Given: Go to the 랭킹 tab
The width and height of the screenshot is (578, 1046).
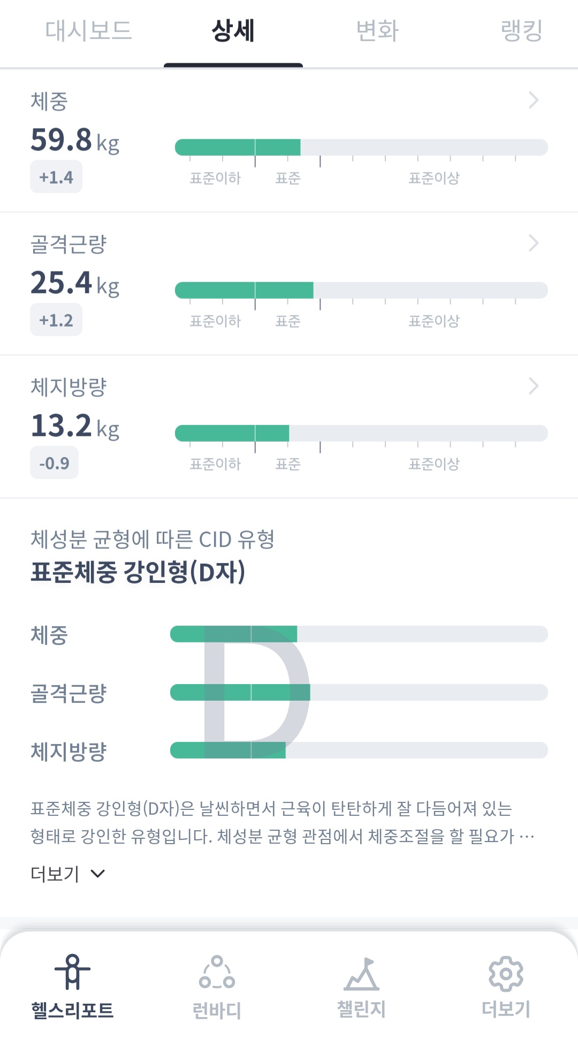Looking at the screenshot, I should [521, 31].
